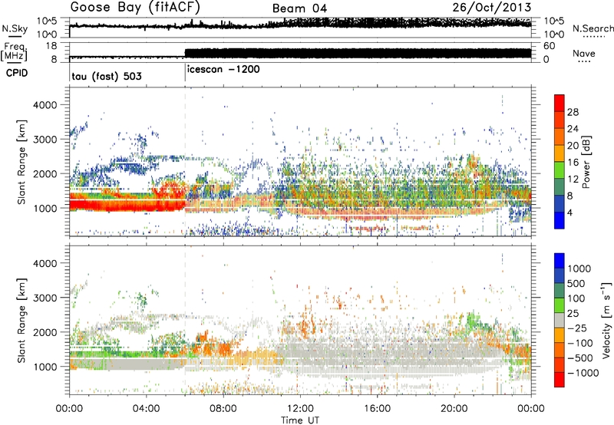The height and width of the screenshot is (425, 614).
Task: Click the '1000' tick on velocity panel
Action: click(x=45, y=366)
